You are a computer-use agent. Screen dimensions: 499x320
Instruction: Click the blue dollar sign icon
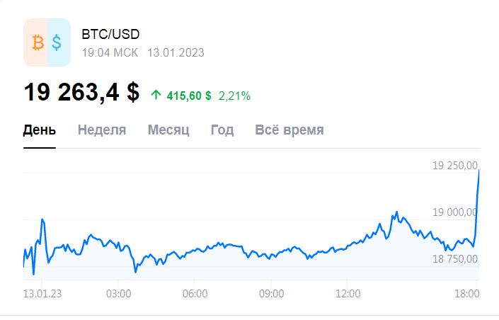coord(57,42)
